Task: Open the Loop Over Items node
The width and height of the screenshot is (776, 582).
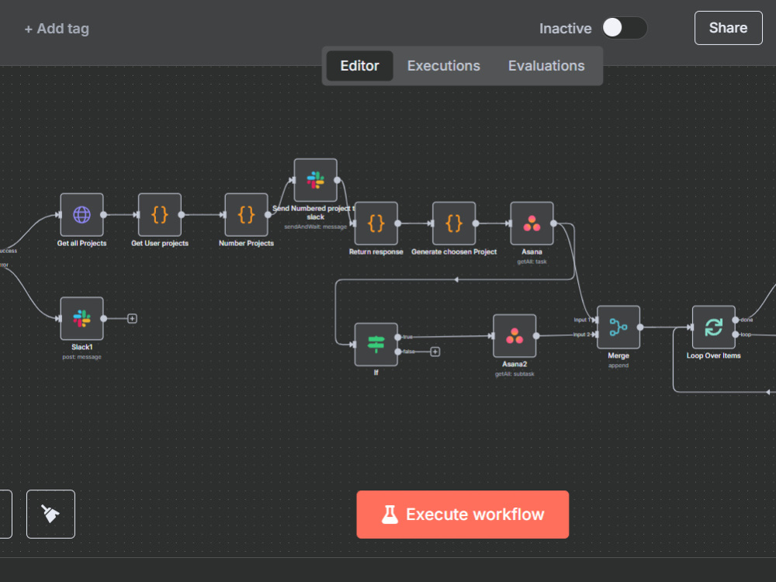Action: coord(713,327)
